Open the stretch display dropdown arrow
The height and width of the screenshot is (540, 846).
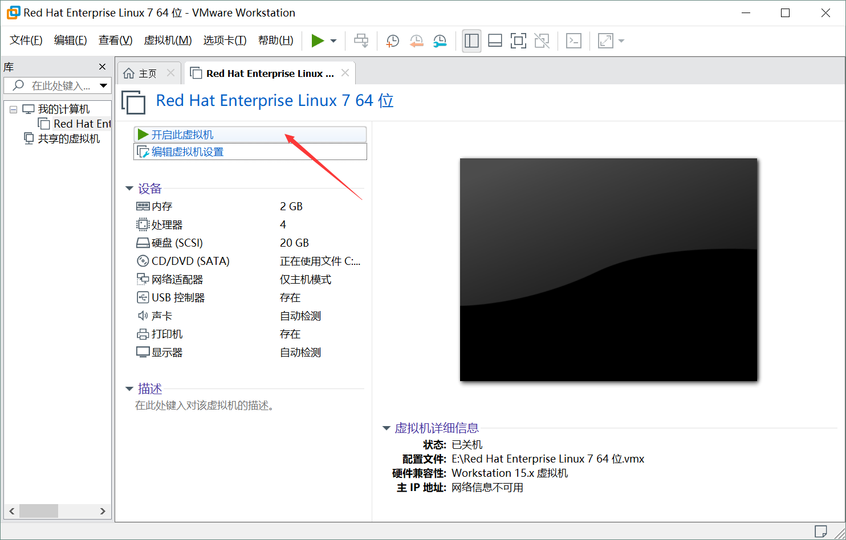click(x=621, y=41)
